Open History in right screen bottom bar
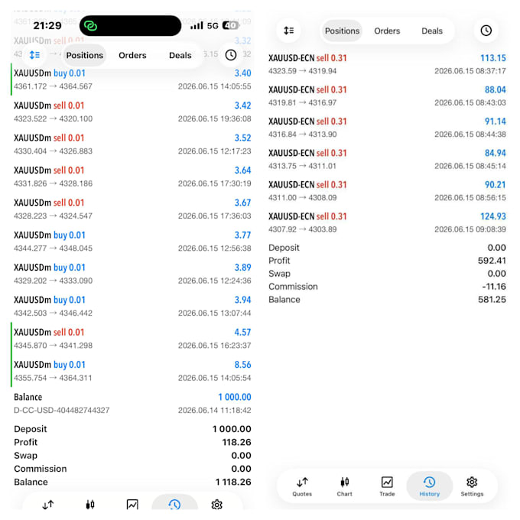Viewport: 520px width, 520px height. click(430, 486)
